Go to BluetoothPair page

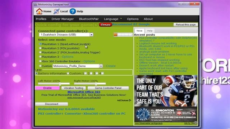(89, 19)
